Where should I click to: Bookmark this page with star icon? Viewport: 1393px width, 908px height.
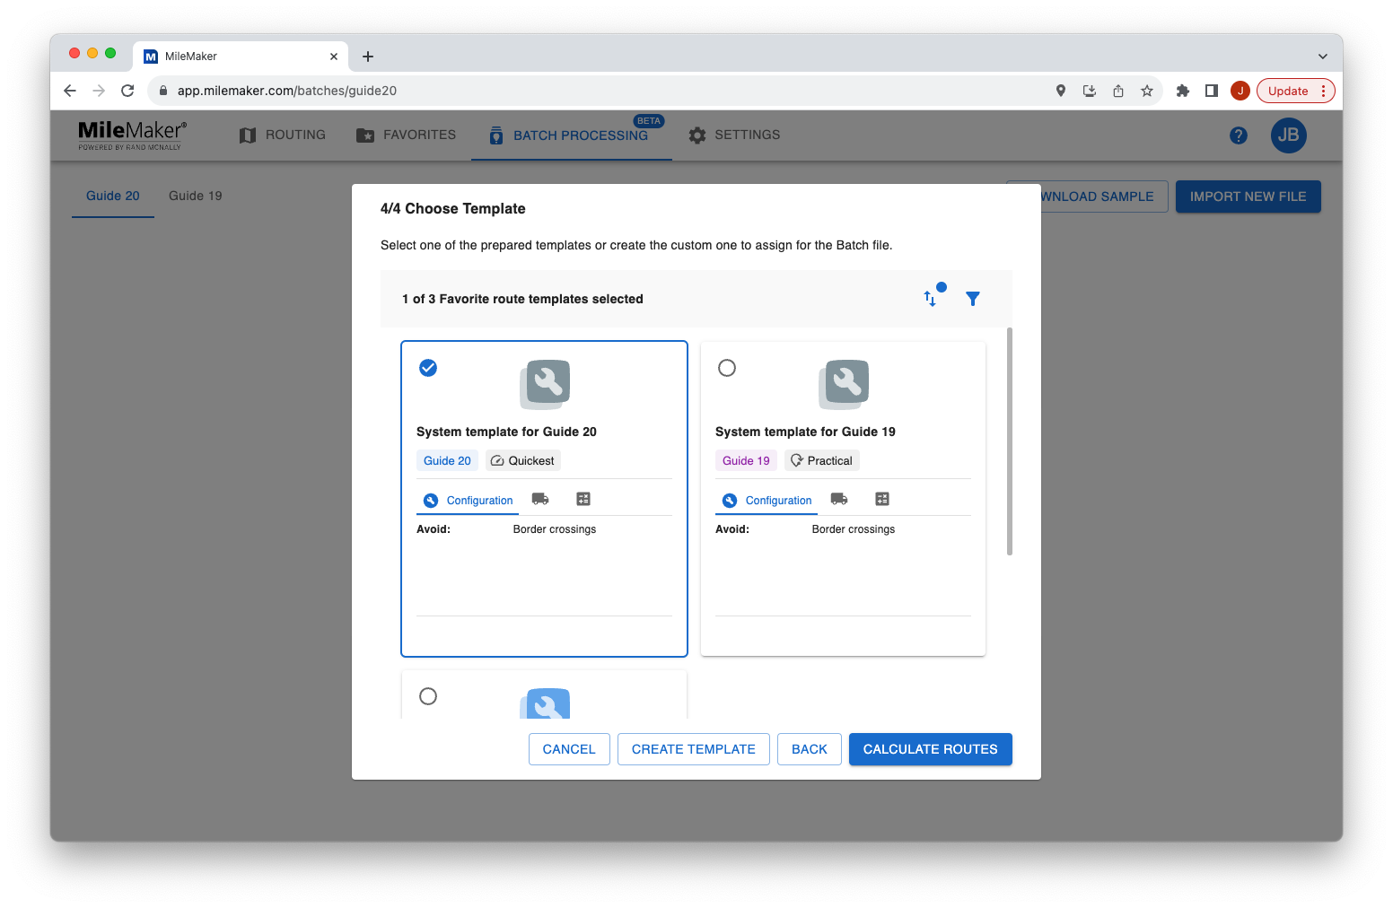point(1147,91)
